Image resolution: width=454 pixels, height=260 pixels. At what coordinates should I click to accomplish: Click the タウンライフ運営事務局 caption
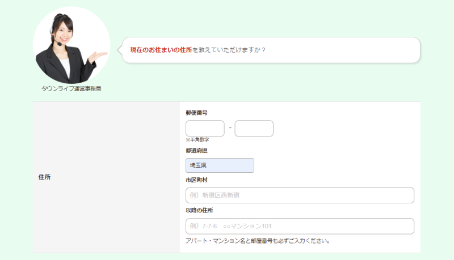click(x=72, y=89)
